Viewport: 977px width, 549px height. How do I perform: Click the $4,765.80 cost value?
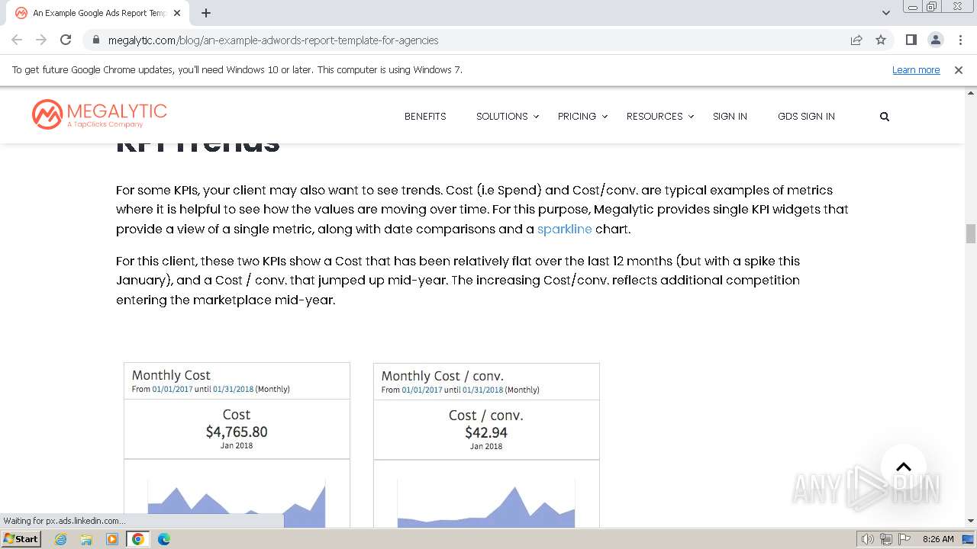[237, 432]
